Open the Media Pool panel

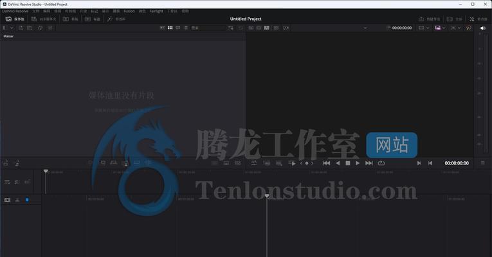[15, 19]
